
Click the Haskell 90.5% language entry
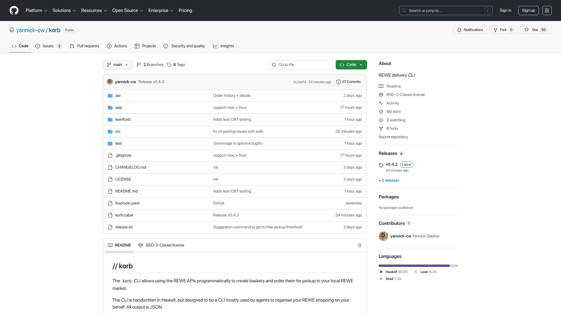(x=394, y=272)
